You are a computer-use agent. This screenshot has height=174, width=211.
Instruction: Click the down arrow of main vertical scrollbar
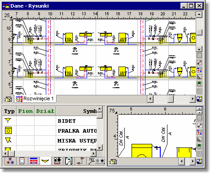[199, 49]
